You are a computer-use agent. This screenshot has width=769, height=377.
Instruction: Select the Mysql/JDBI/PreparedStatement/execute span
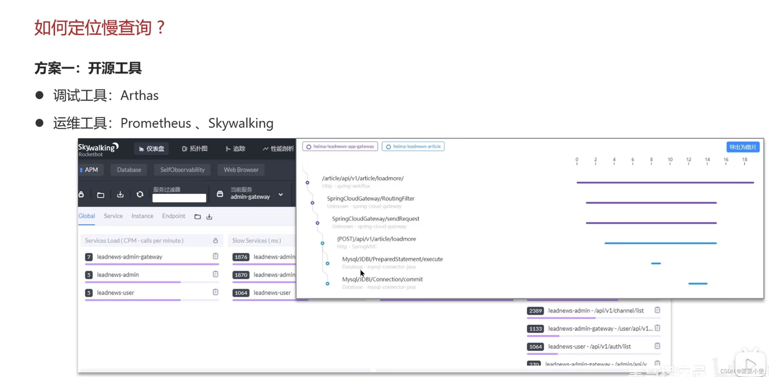point(392,259)
